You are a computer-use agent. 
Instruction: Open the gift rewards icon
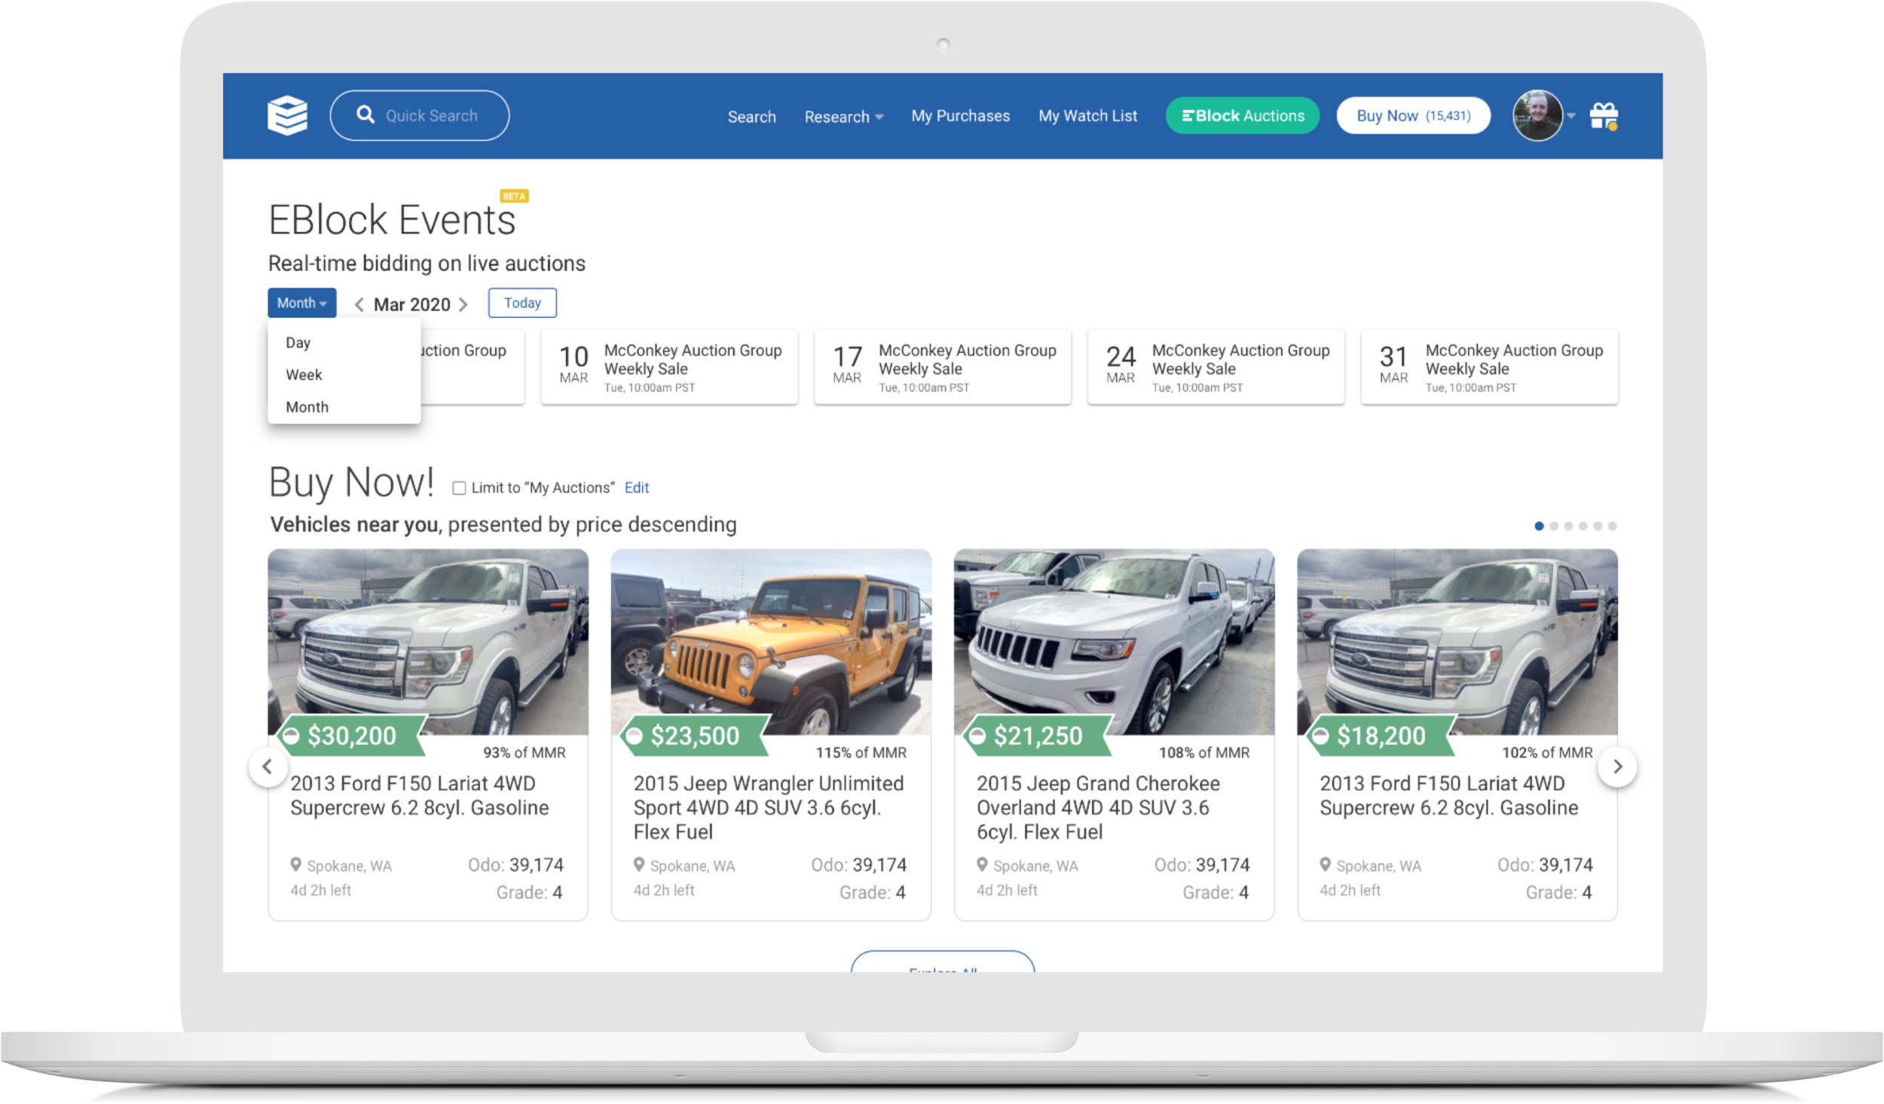pos(1604,116)
